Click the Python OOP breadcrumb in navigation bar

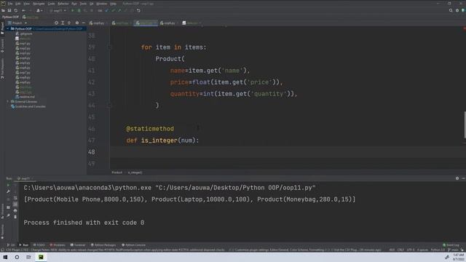pos(10,17)
